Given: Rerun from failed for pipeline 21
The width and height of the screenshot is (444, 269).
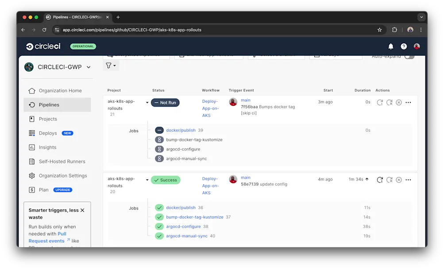Looking at the screenshot, I should pos(390,103).
